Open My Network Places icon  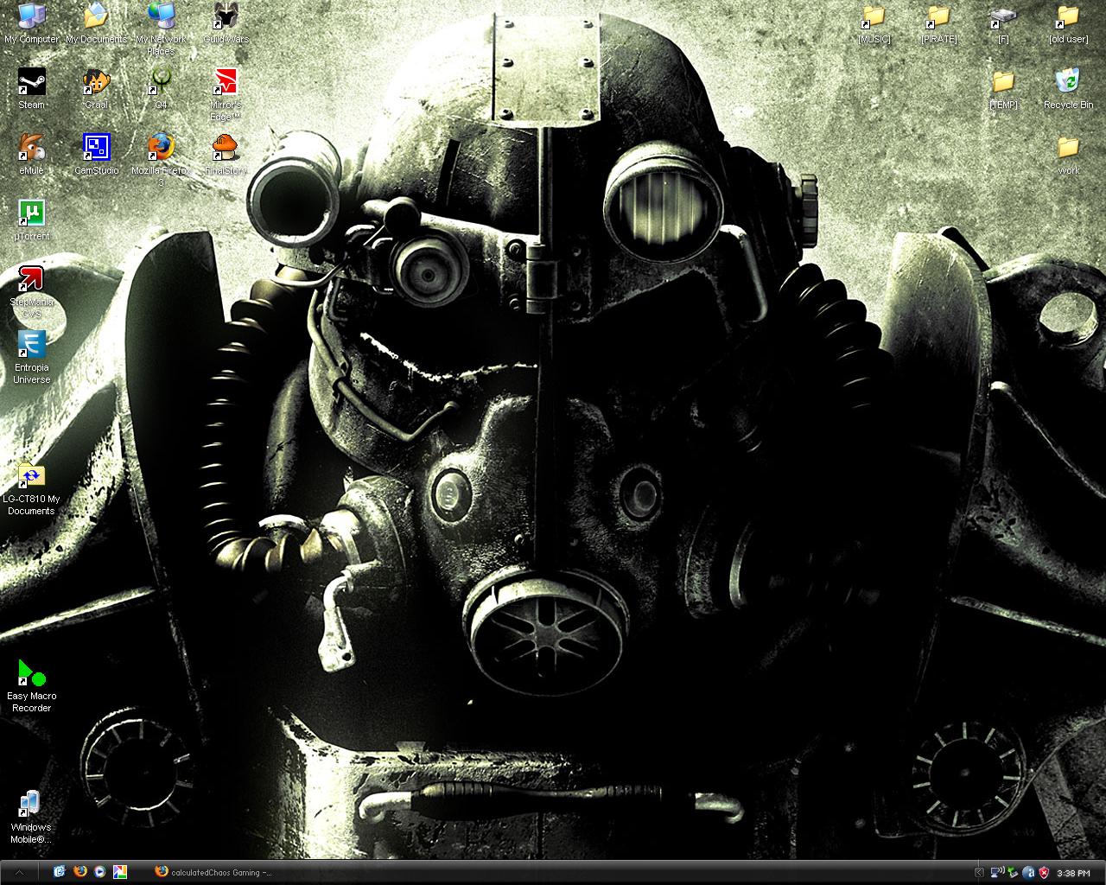tap(161, 29)
